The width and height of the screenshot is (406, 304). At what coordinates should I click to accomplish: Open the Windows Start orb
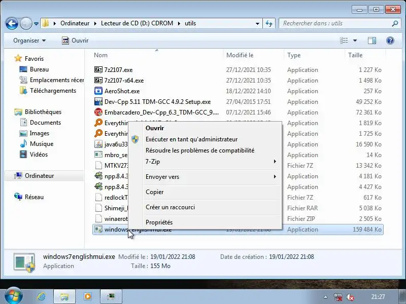13,296
